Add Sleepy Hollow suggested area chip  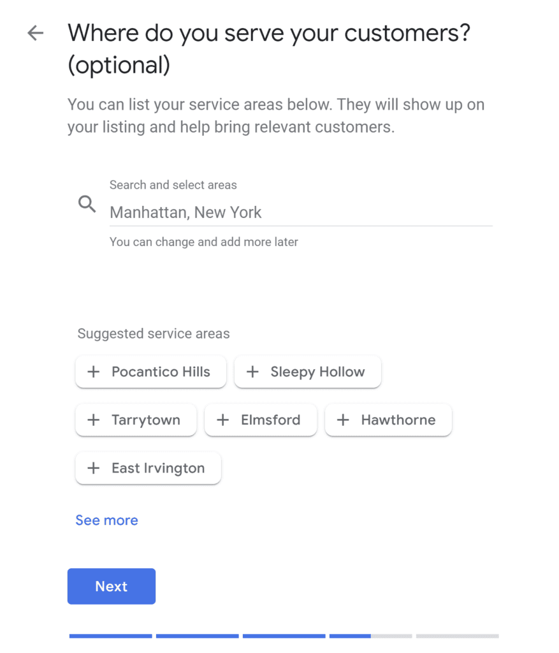coord(308,372)
